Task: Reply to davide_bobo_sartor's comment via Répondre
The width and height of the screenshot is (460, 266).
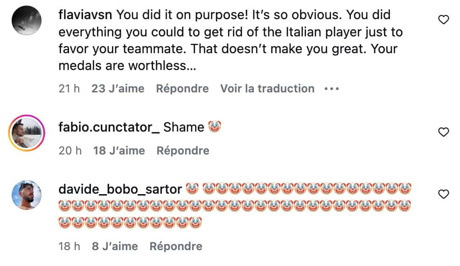Action: tap(176, 246)
